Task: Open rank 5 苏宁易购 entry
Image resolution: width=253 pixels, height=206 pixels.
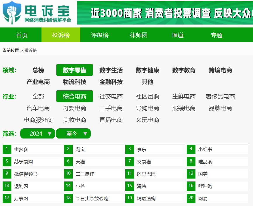Action: (33, 162)
